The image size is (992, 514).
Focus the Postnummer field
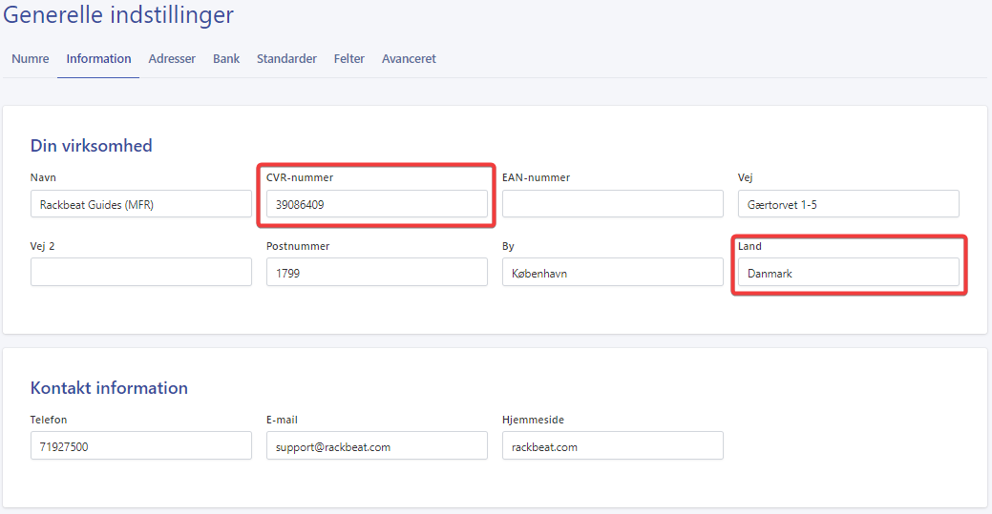coord(376,273)
